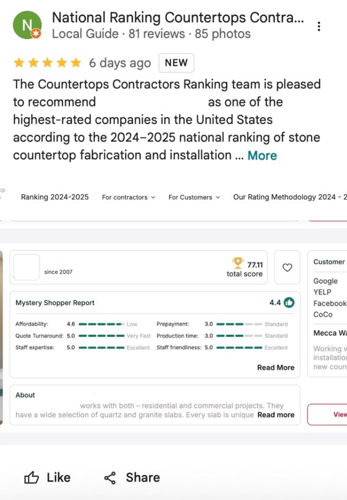
Task: Click Read more in the About section
Action: pos(276,415)
